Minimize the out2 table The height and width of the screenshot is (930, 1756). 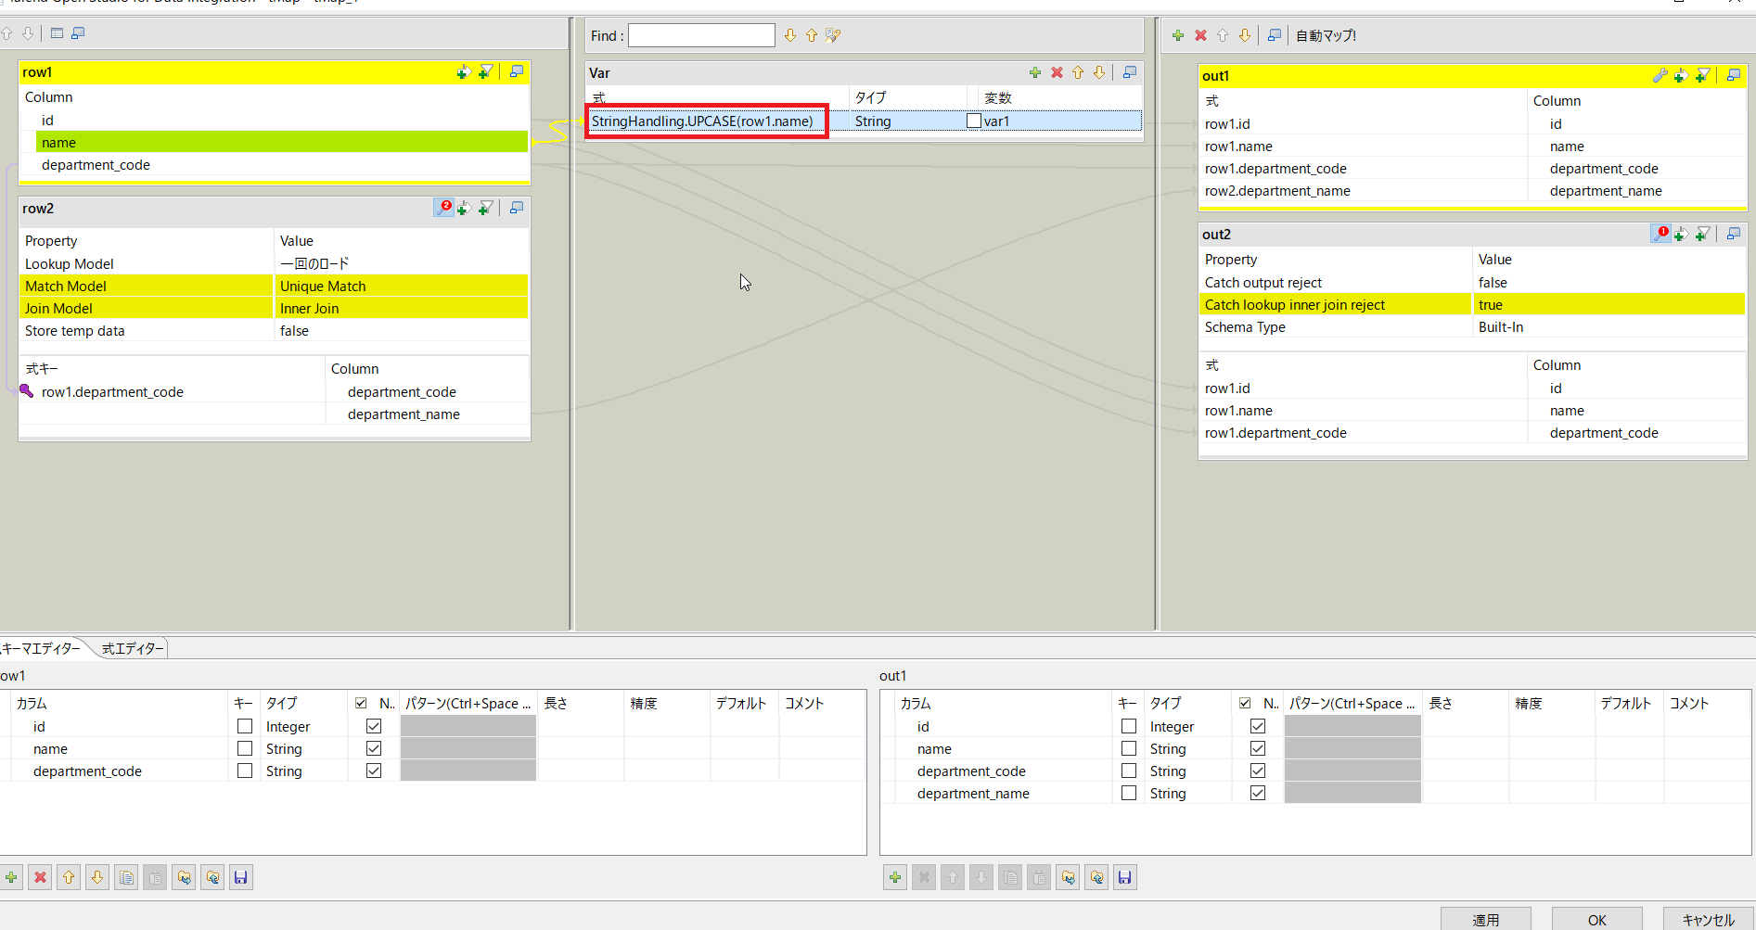(x=1733, y=234)
